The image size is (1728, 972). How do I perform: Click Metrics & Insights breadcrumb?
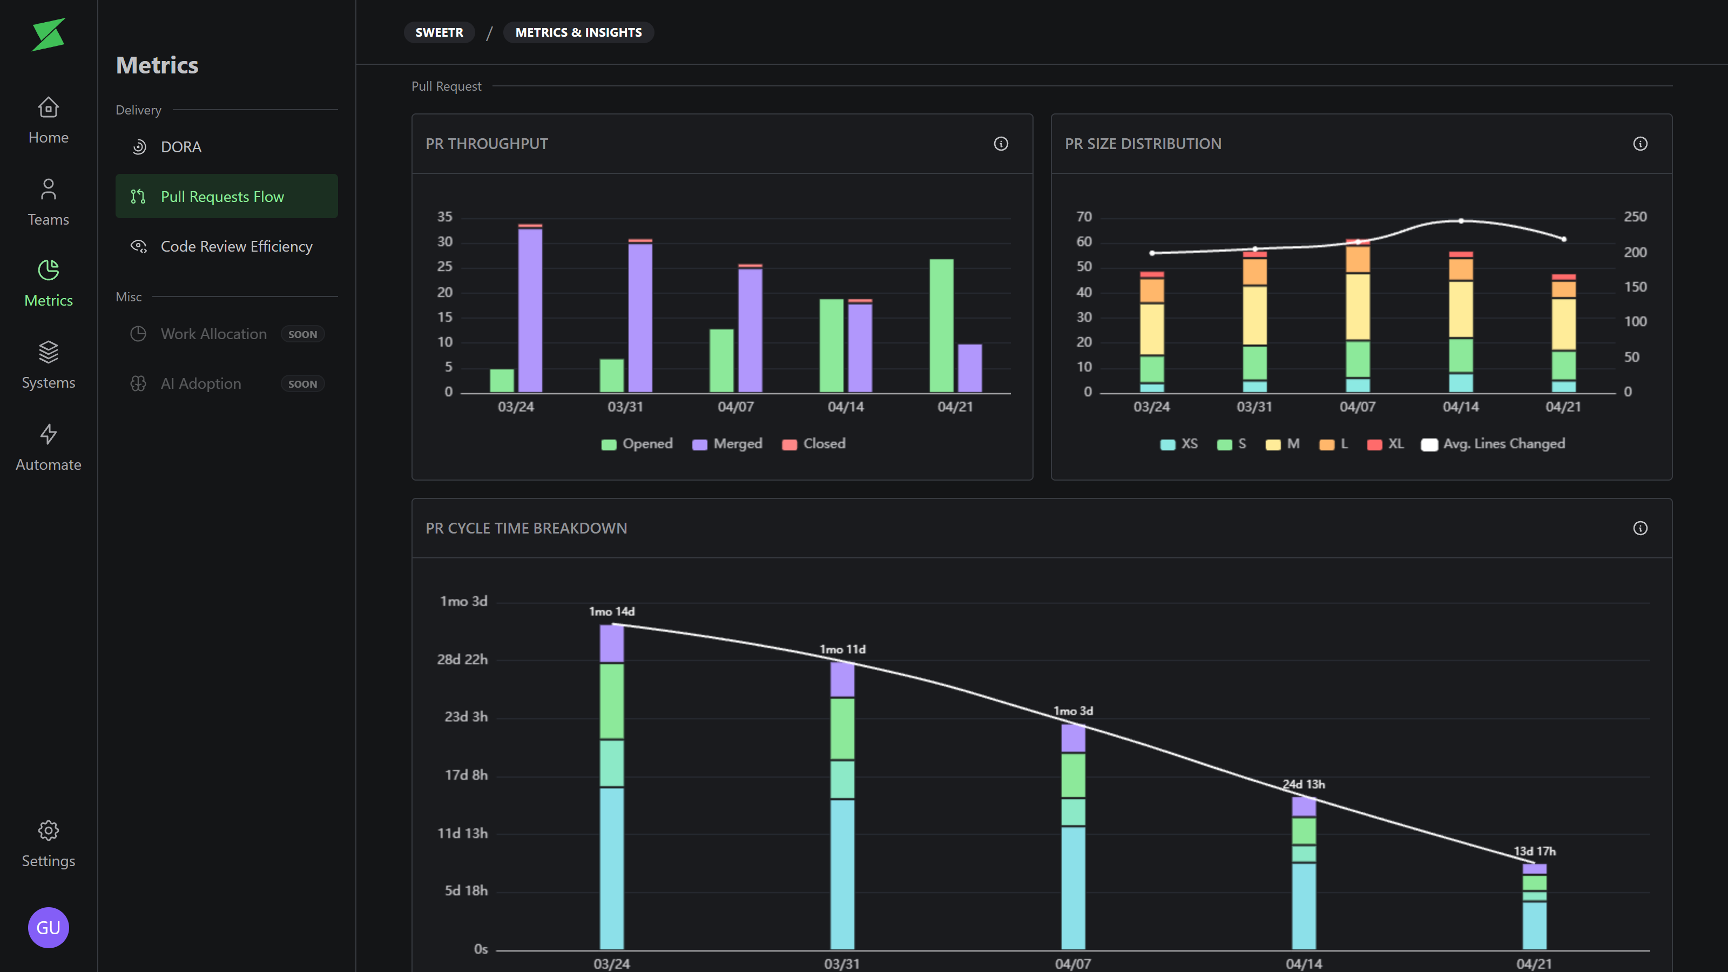(578, 32)
